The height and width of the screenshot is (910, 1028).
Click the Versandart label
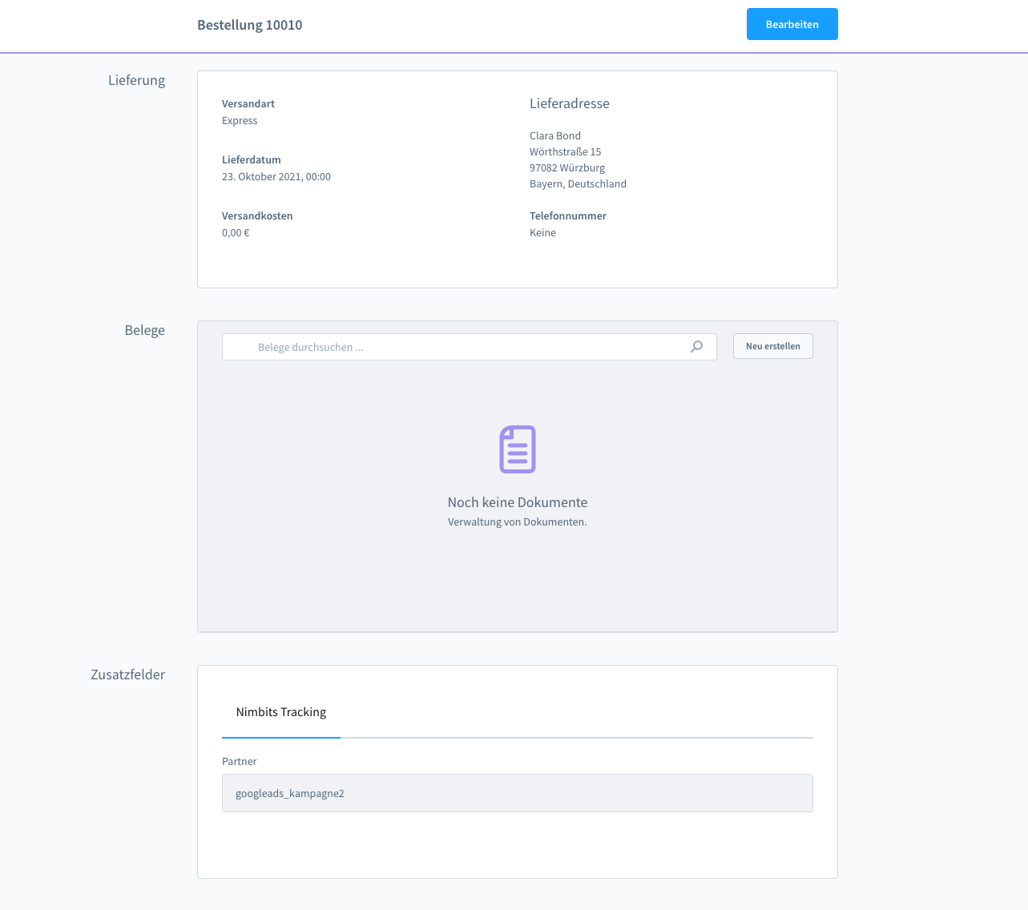pos(248,104)
